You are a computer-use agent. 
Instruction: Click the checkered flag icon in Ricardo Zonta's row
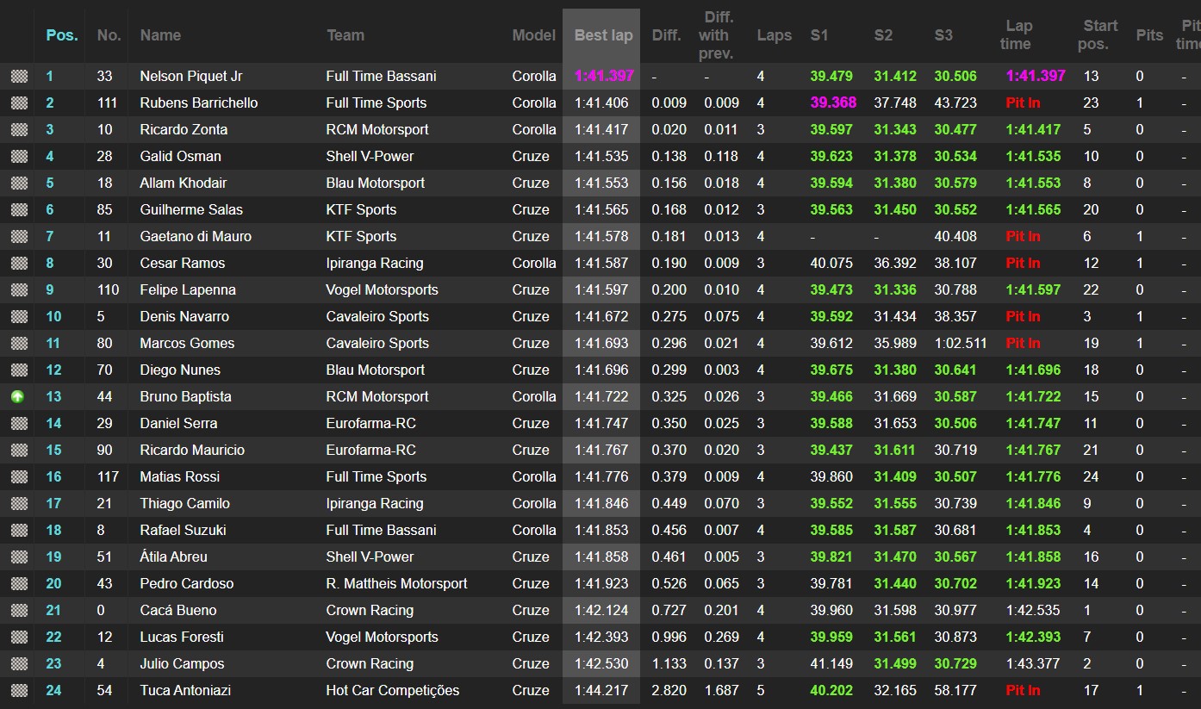[x=18, y=130]
